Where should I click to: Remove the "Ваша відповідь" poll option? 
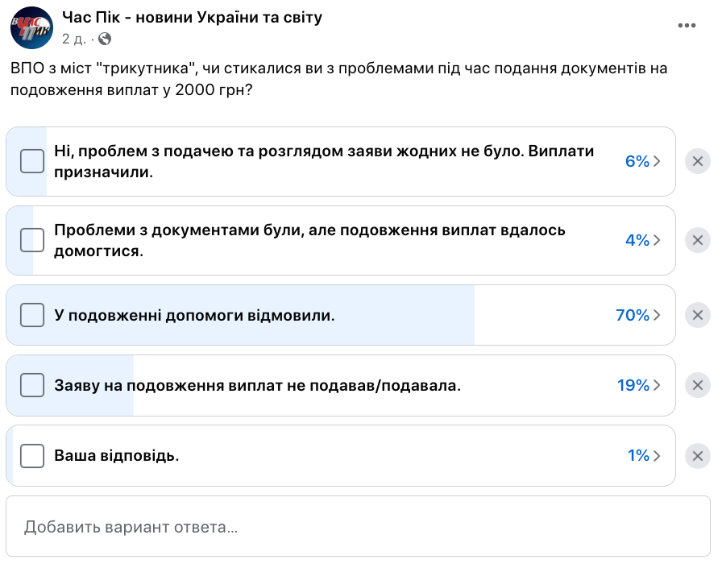pyautogui.click(x=697, y=455)
